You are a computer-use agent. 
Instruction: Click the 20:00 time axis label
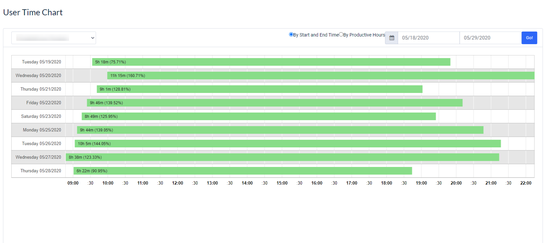456,183
